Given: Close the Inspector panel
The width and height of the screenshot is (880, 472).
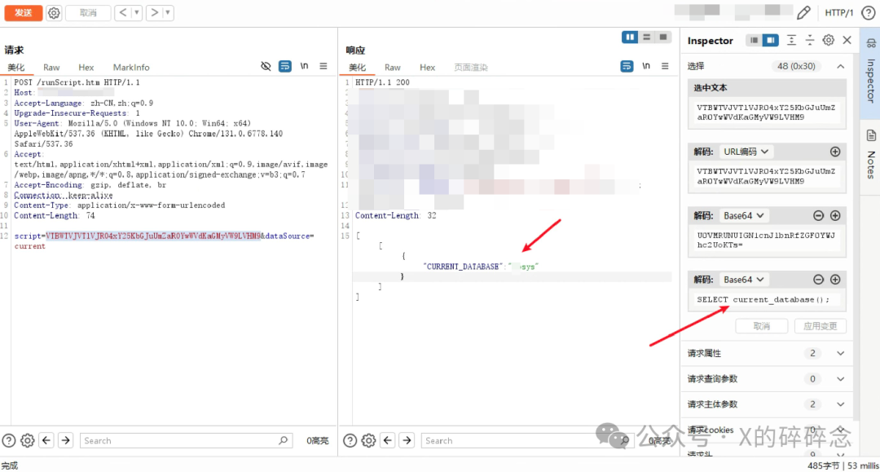Looking at the screenshot, I should pyautogui.click(x=847, y=40).
